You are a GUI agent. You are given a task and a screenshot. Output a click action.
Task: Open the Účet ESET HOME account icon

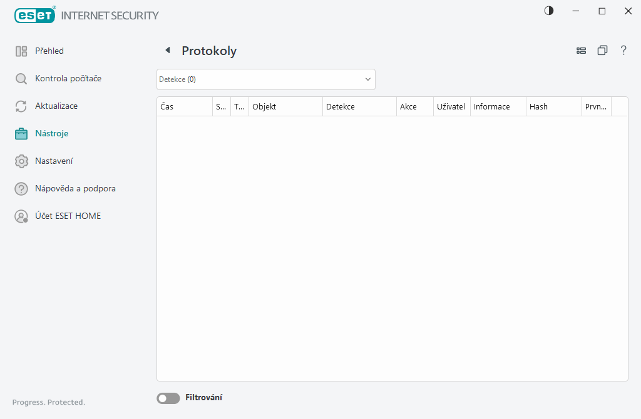coord(21,216)
